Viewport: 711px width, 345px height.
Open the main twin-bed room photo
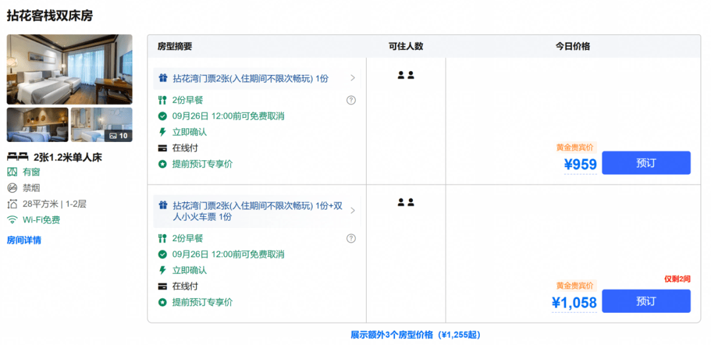69,69
